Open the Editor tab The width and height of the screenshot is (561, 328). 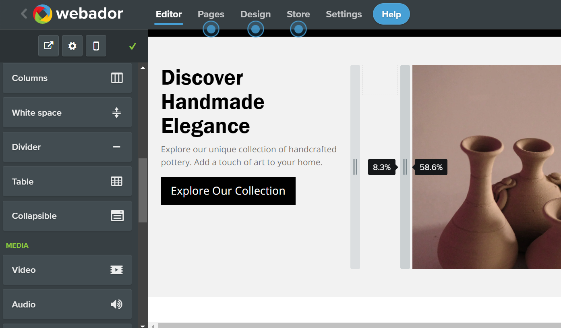[169, 14]
